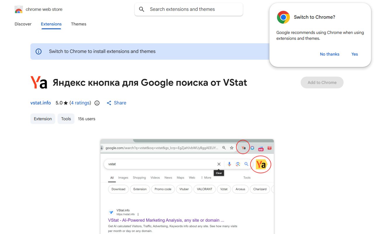Click the Switch to Chrome? popup heading
The image size is (374, 234).
pos(314,17)
